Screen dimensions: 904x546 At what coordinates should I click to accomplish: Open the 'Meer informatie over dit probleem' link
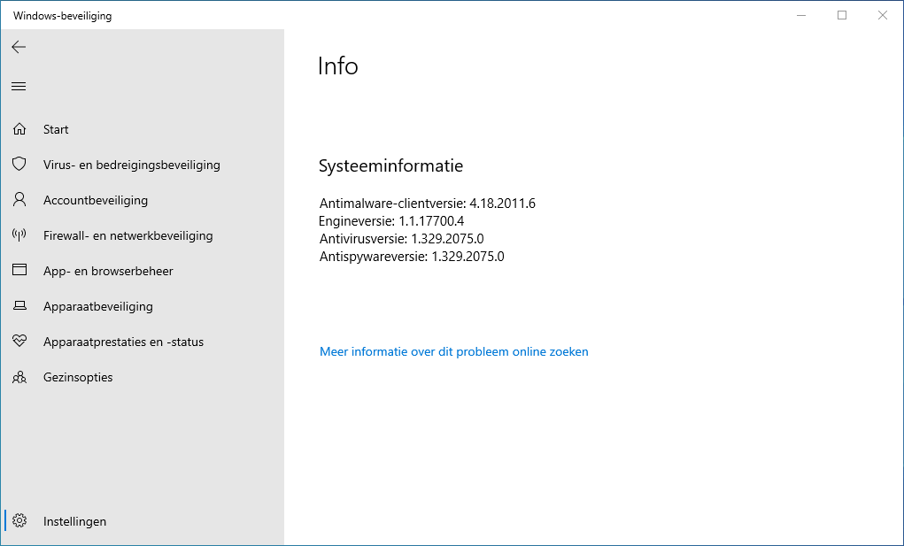tap(453, 351)
